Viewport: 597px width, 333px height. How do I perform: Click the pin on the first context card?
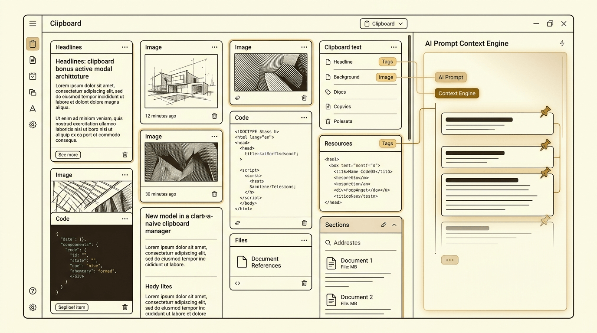click(x=545, y=112)
